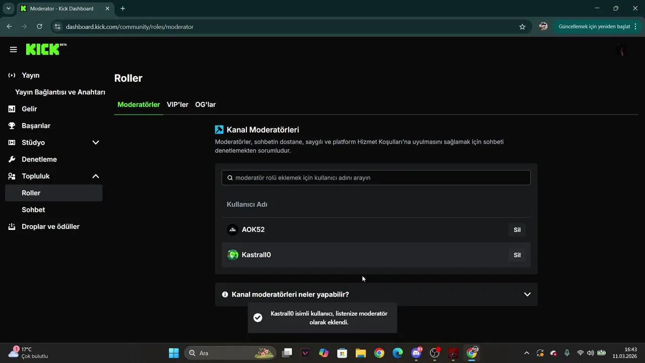Open the Denetleme page link
Viewport: 645px width, 363px height.
coord(39,159)
